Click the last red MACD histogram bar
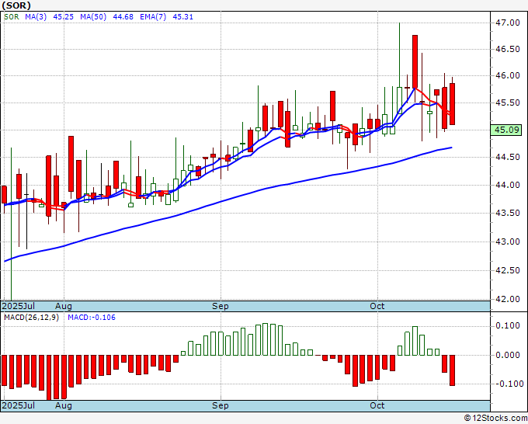 (452, 370)
